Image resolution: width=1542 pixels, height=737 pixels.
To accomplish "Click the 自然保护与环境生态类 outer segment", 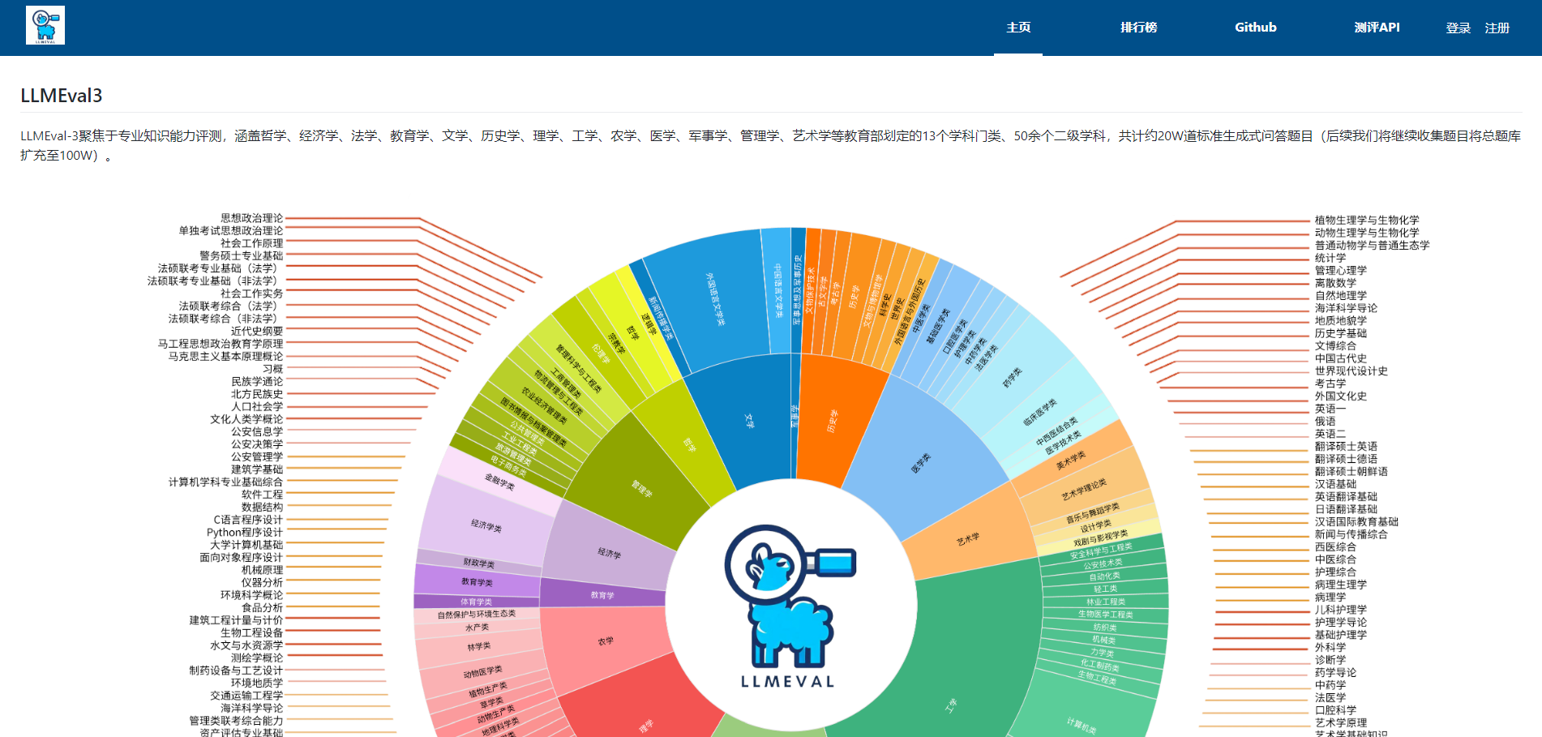I will 476,614.
